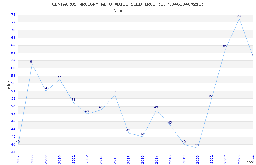Select the 2018 data point labeled 45
Image resolution: width=256 pixels, height=165 pixels.
click(170, 122)
